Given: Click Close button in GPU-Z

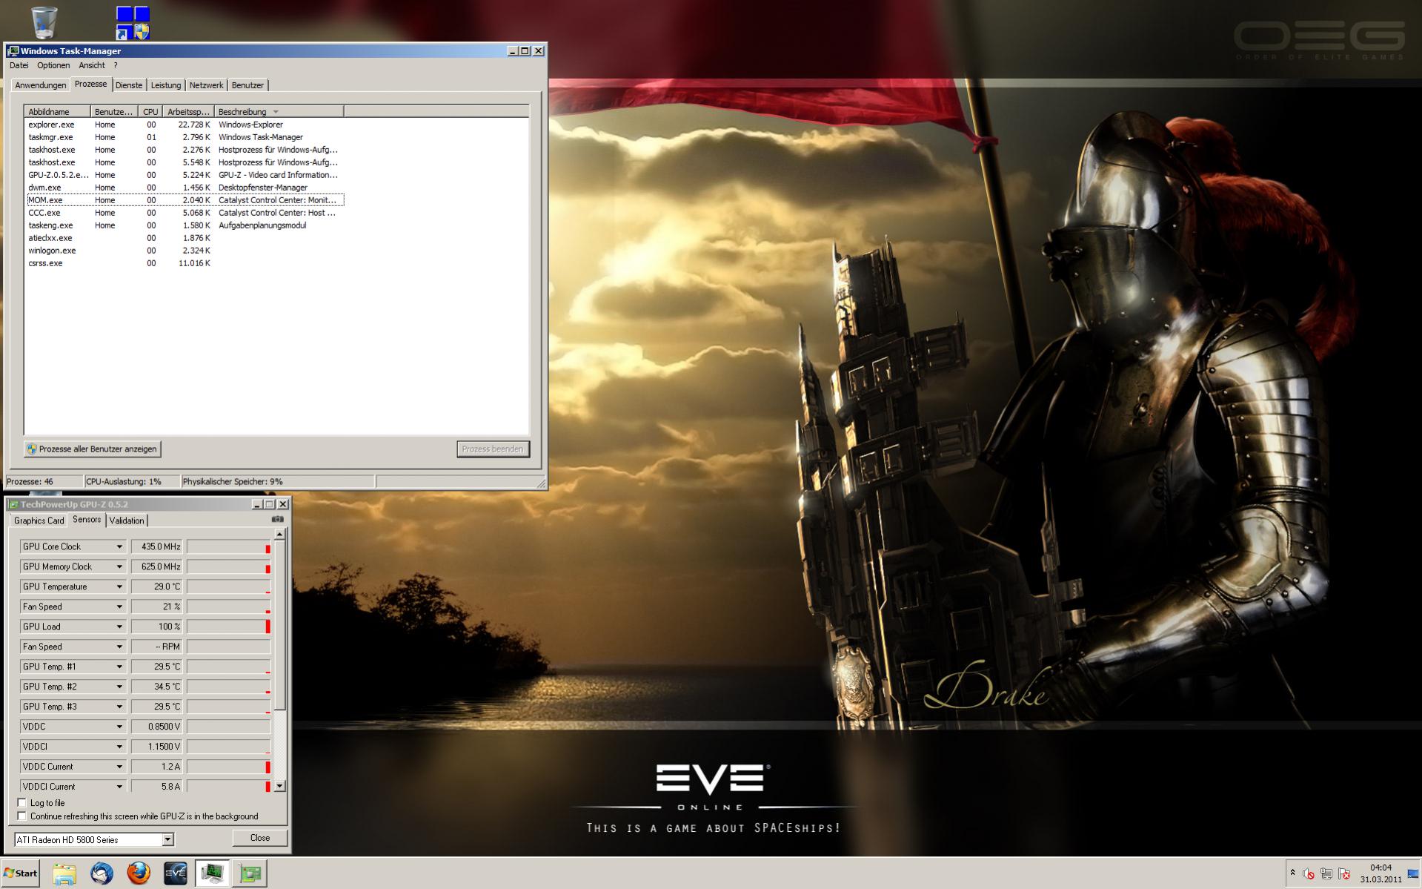Looking at the screenshot, I should 260,838.
